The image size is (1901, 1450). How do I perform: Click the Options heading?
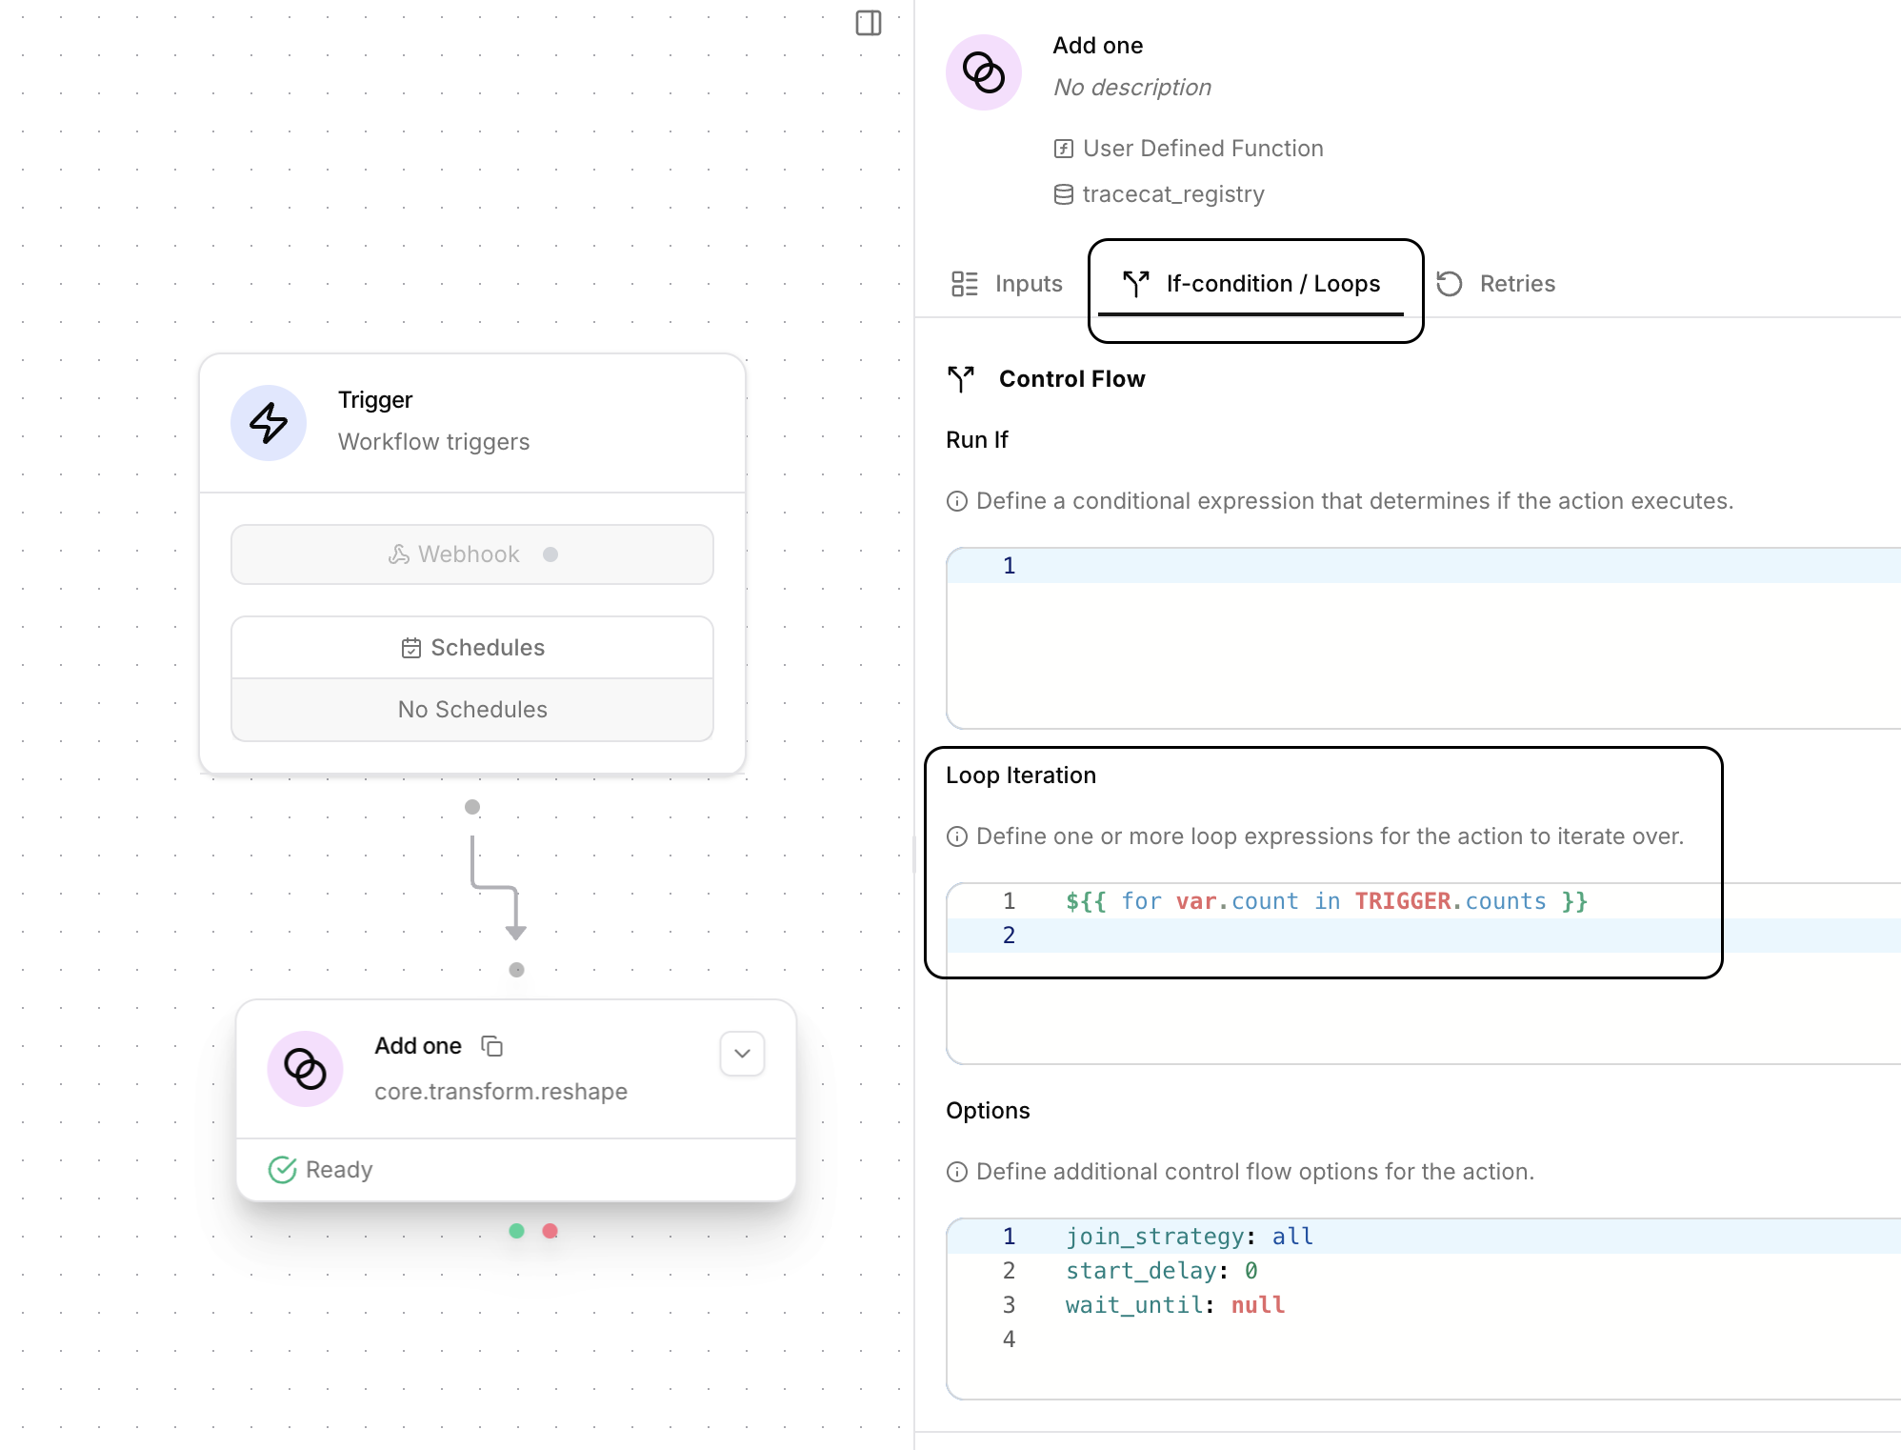click(988, 1111)
